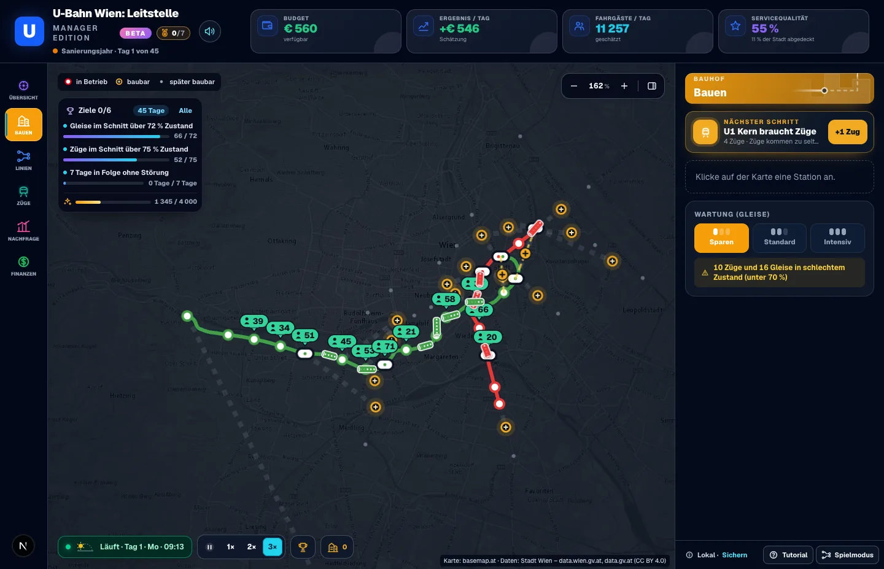Zoom out the map with minus
Screen dimensions: 884x569
(574, 86)
